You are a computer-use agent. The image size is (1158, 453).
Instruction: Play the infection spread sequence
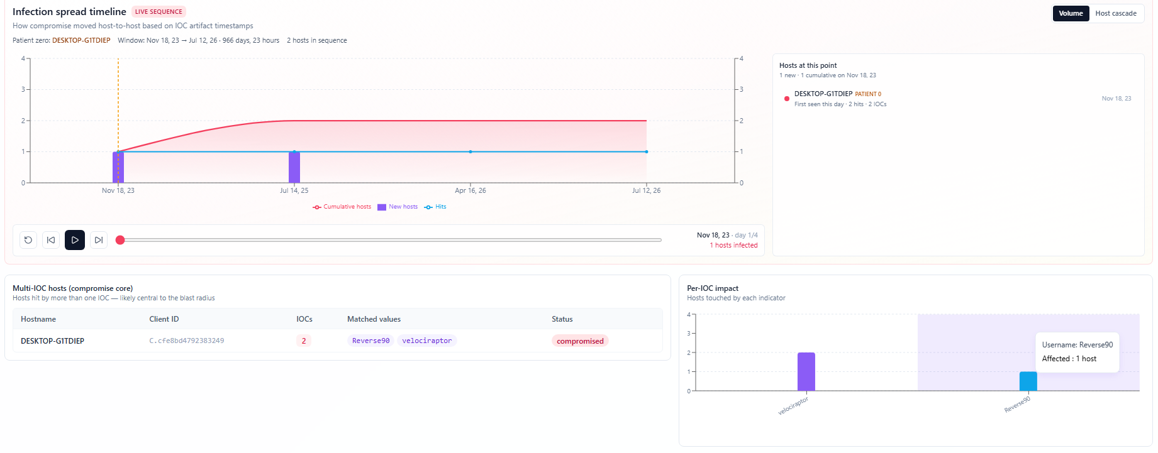point(75,240)
